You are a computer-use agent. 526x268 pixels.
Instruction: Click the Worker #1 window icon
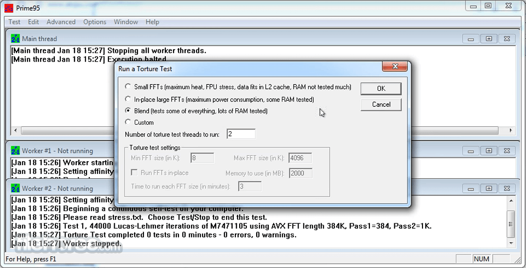16,151
